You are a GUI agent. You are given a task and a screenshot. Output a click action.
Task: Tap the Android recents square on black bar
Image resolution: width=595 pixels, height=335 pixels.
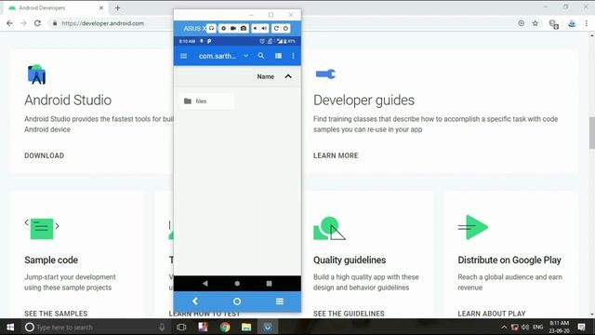269,283
